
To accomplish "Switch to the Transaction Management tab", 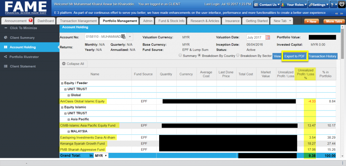I will (x=78, y=21).
